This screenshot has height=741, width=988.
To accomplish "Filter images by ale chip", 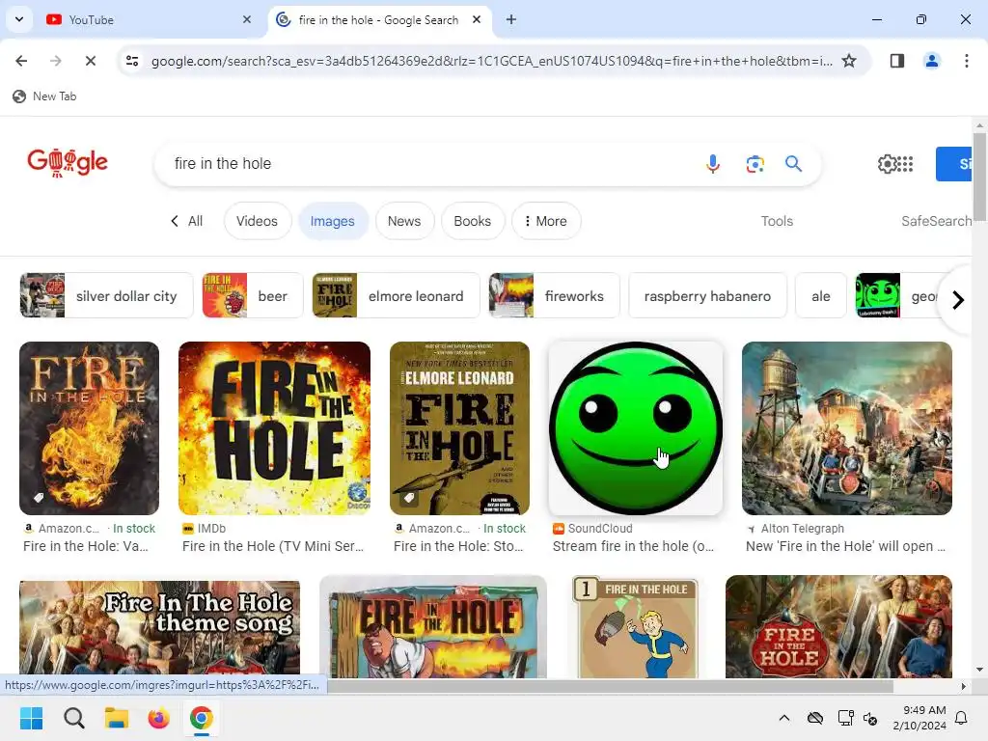I will pos(820,295).
